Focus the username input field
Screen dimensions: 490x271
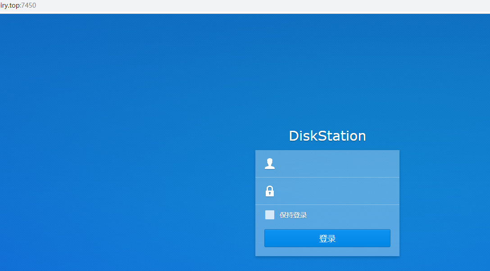point(327,164)
